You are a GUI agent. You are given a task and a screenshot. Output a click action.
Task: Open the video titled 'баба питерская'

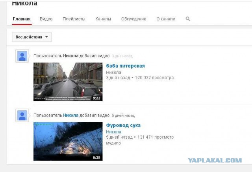[125, 66]
